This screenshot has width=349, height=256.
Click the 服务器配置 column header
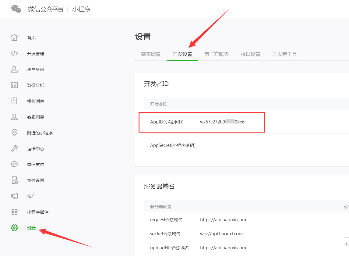point(161,207)
